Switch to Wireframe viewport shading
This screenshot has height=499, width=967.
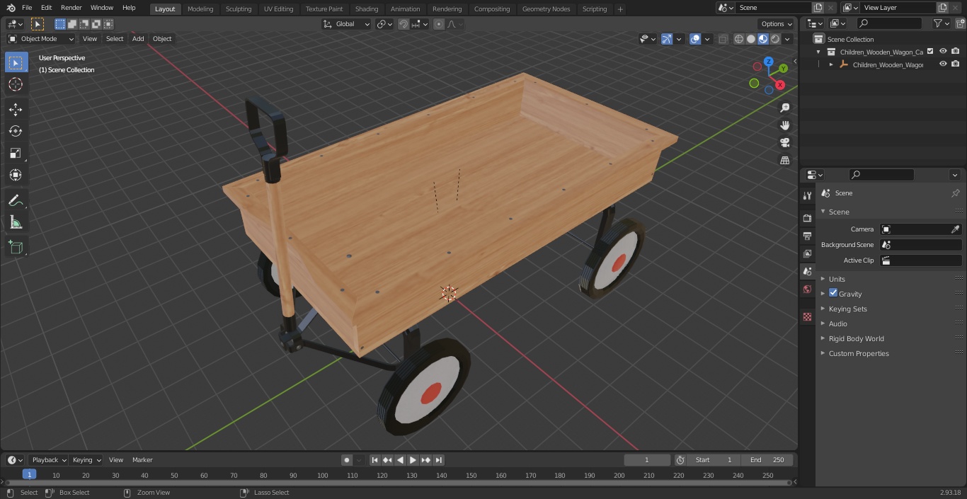coord(739,39)
